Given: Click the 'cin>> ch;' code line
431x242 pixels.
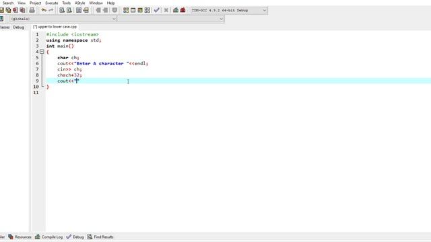Looking at the screenshot, I should [69, 69].
